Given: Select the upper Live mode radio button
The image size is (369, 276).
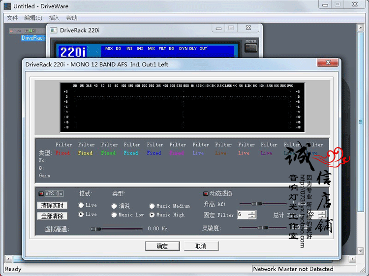Looking at the screenshot, I should coord(81,205).
